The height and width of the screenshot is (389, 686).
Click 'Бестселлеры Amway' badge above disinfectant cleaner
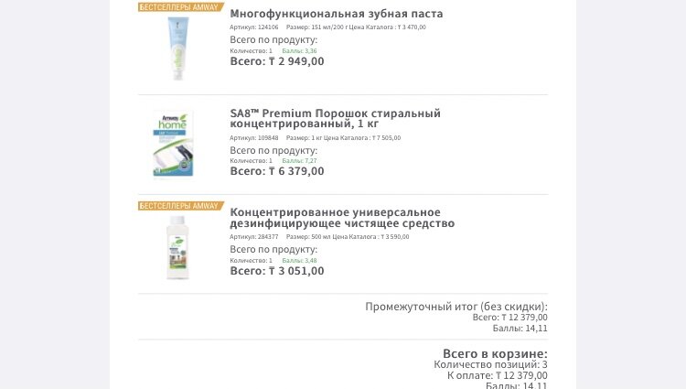[x=181, y=206]
